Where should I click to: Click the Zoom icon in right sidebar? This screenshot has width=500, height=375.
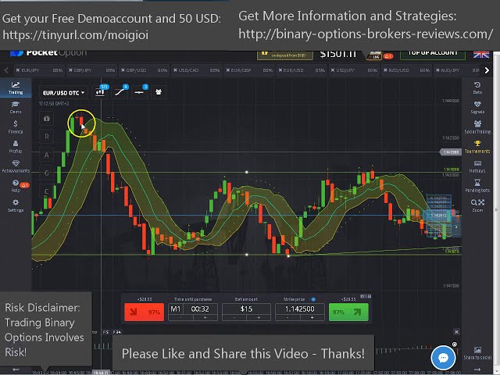[477, 205]
